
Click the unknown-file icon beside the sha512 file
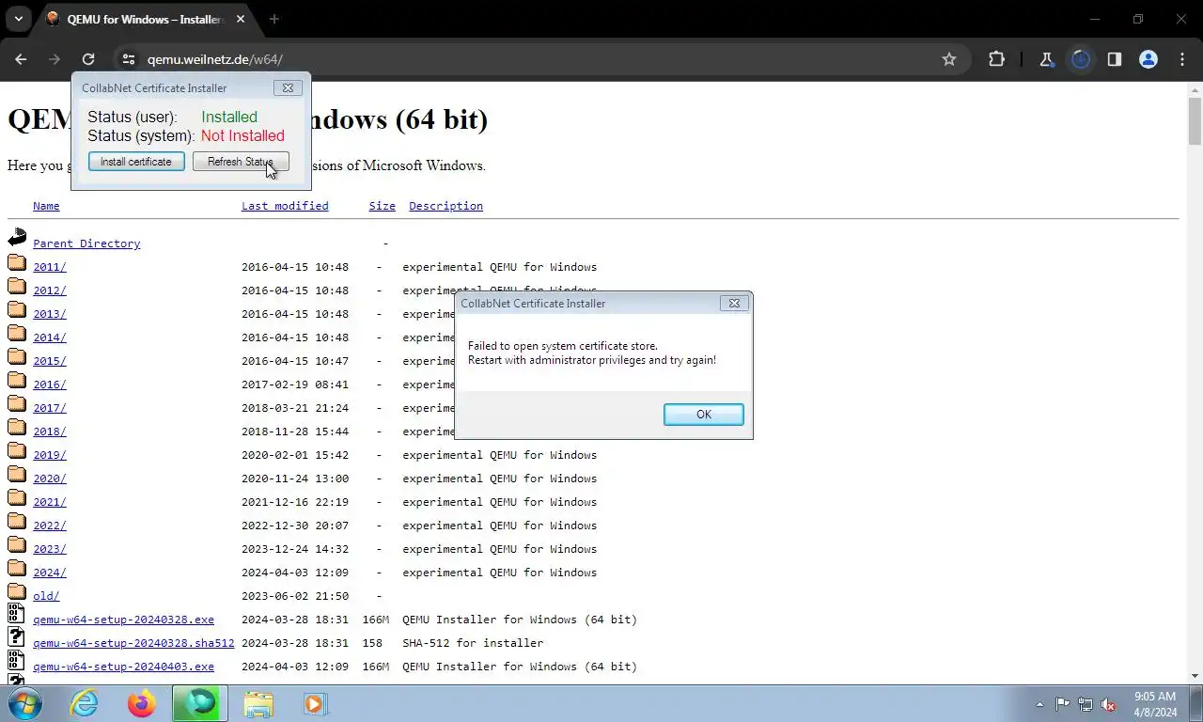[x=16, y=636]
